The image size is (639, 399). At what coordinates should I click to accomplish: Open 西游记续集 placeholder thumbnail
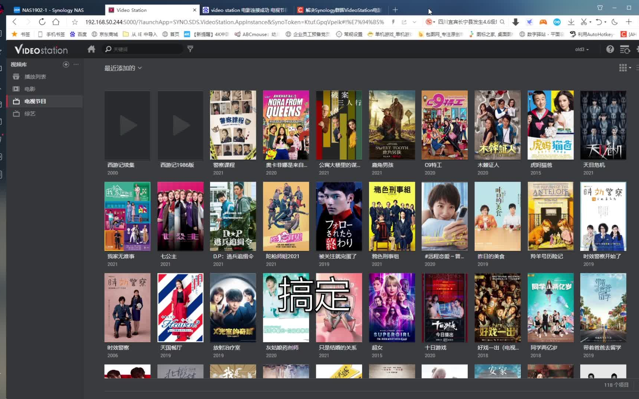(x=127, y=125)
